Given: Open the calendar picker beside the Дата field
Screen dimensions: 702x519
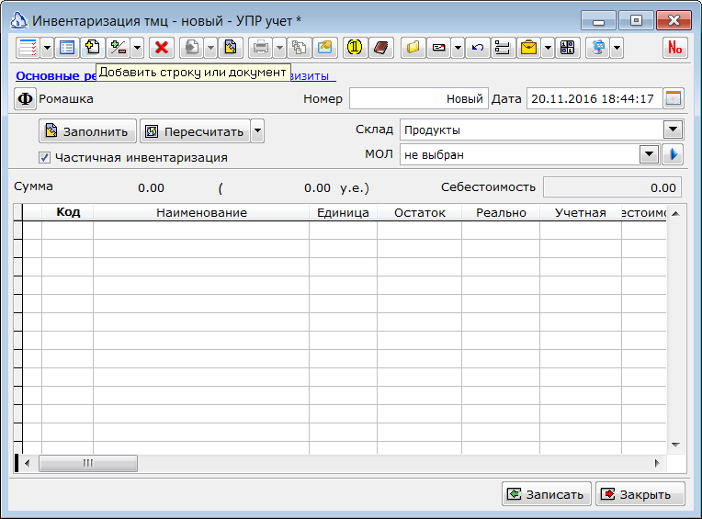Looking at the screenshot, I should [x=674, y=98].
